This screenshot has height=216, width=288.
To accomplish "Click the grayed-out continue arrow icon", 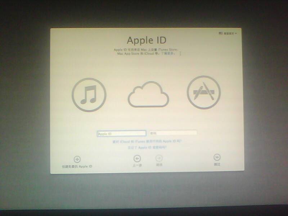I will (x=159, y=158).
